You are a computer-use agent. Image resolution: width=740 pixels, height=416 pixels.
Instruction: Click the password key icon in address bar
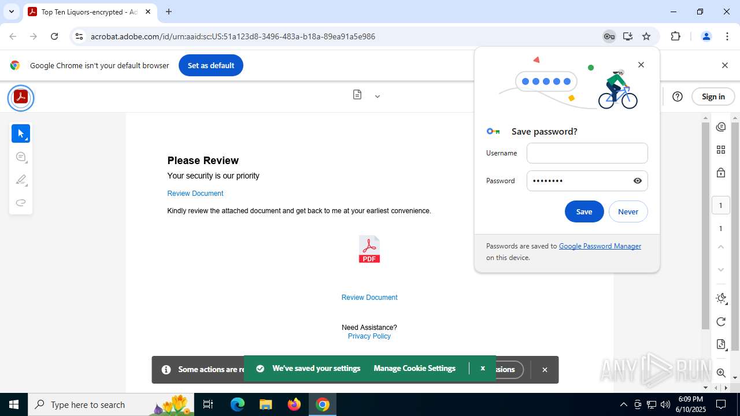tap(609, 36)
